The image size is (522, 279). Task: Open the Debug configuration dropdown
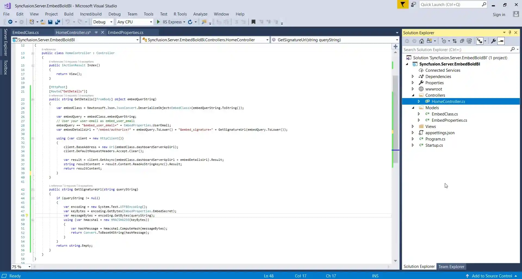103,22
